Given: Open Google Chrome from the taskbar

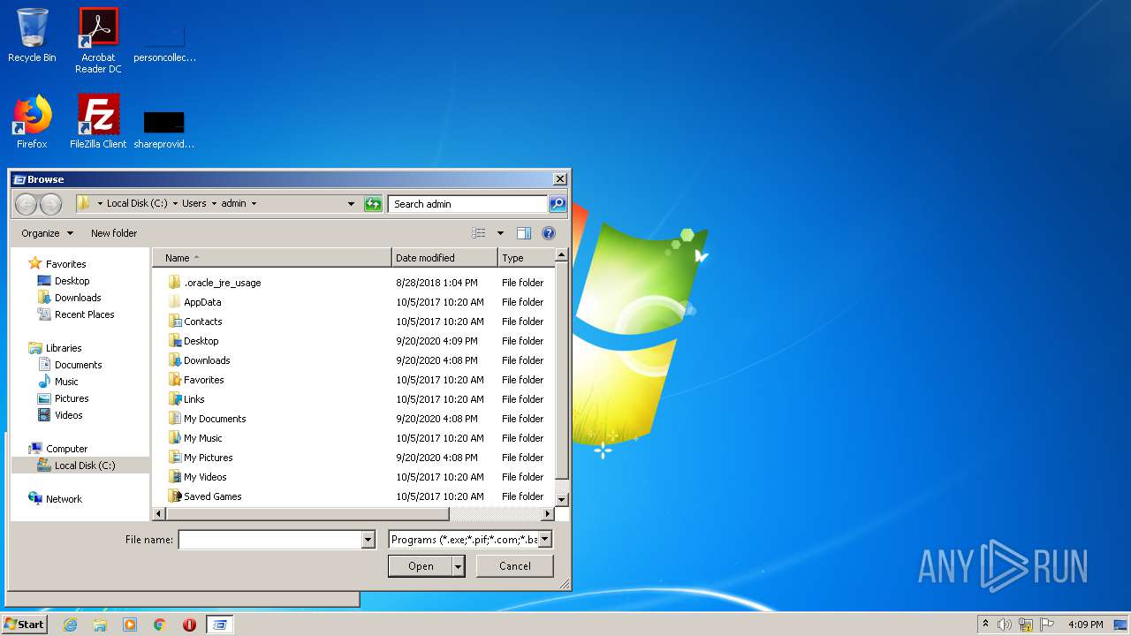Looking at the screenshot, I should point(160,625).
